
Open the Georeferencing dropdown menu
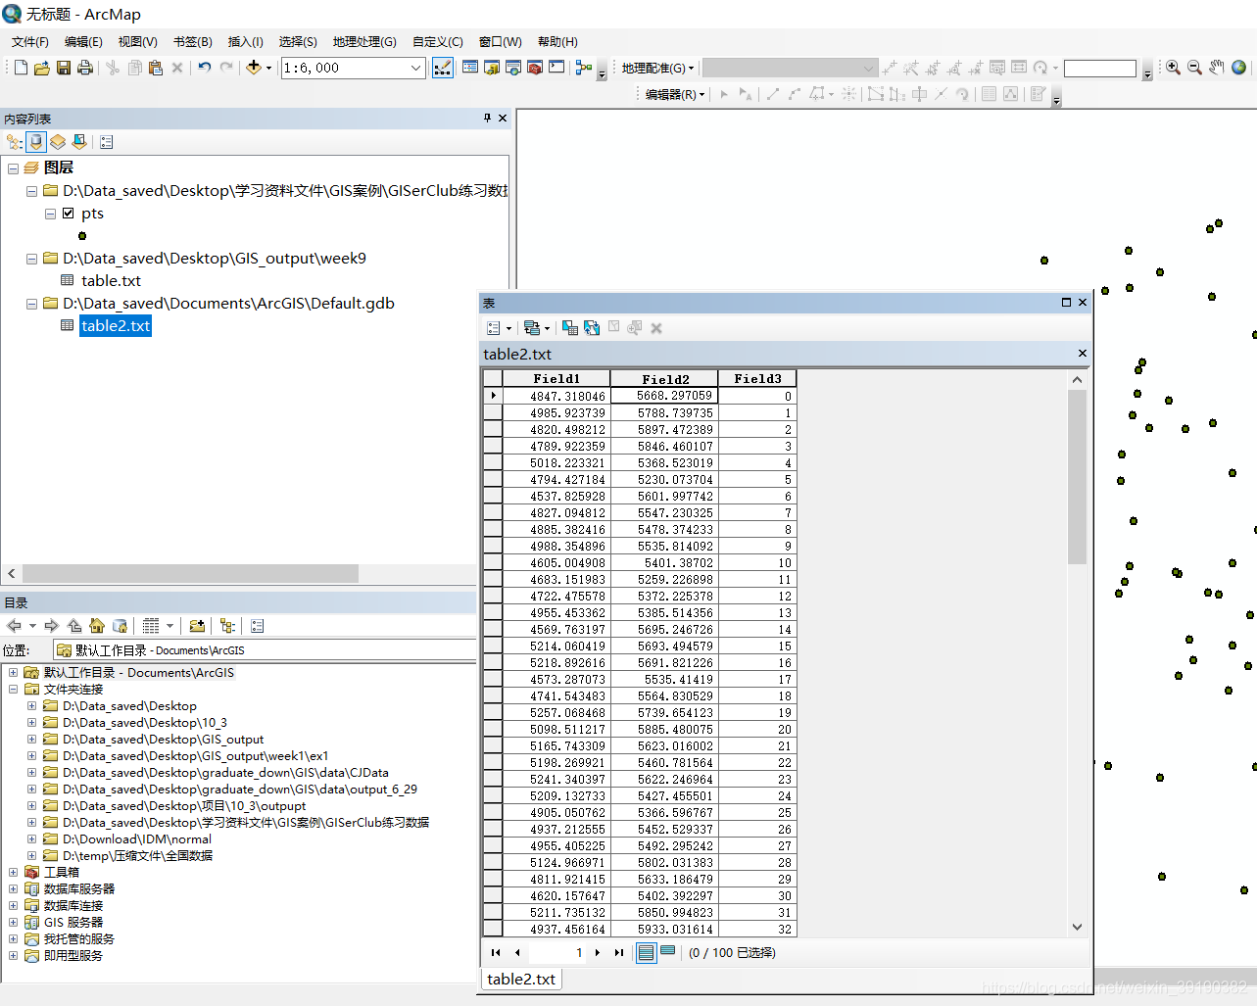point(657,68)
